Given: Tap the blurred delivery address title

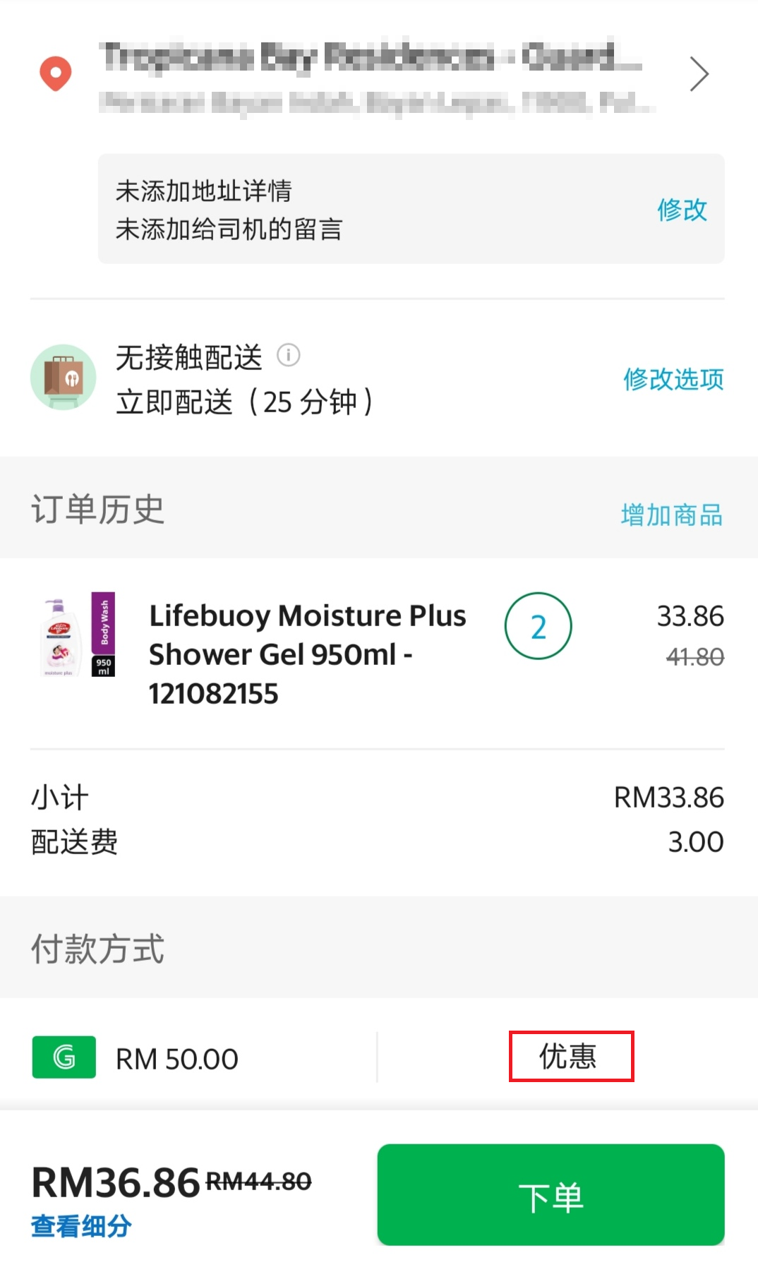Looking at the screenshot, I should click(371, 58).
